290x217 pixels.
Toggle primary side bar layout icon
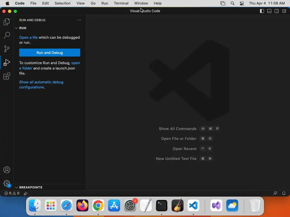click(x=262, y=11)
